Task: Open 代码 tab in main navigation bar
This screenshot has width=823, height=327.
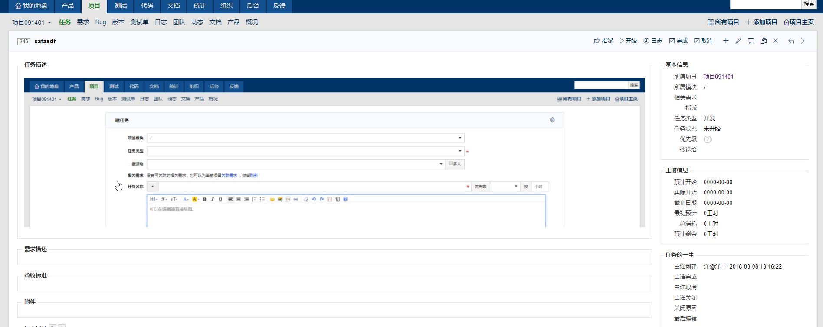Action: [x=147, y=6]
